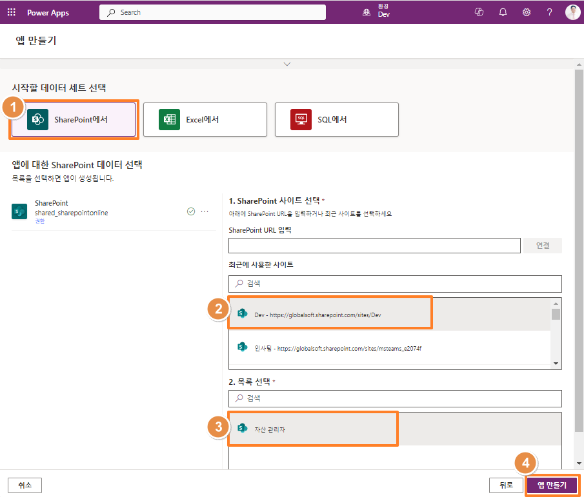Viewport: 584px width, 497px height.
Task: Click the 목록 선택 검색 box
Action: (395, 398)
